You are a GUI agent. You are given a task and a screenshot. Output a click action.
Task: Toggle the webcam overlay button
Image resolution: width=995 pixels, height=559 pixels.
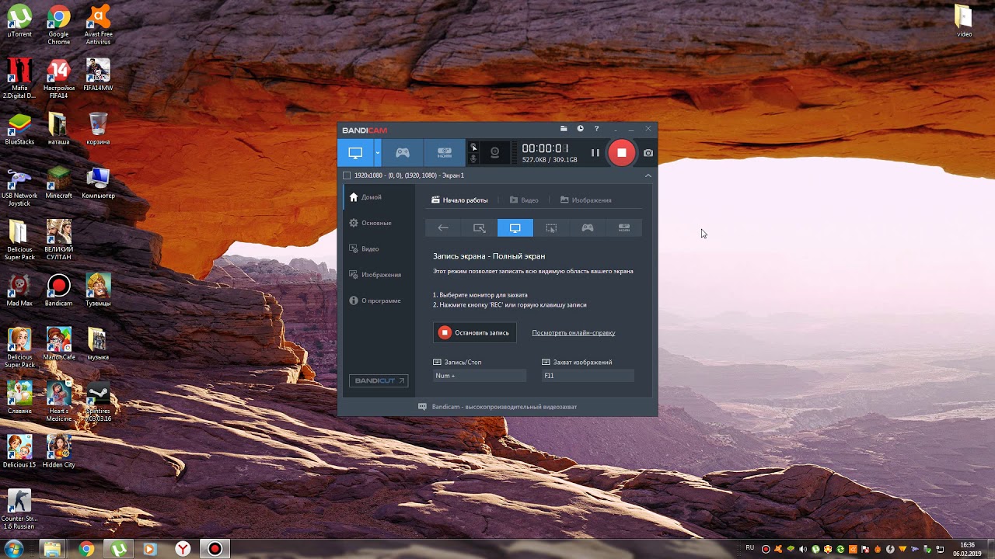(x=494, y=153)
